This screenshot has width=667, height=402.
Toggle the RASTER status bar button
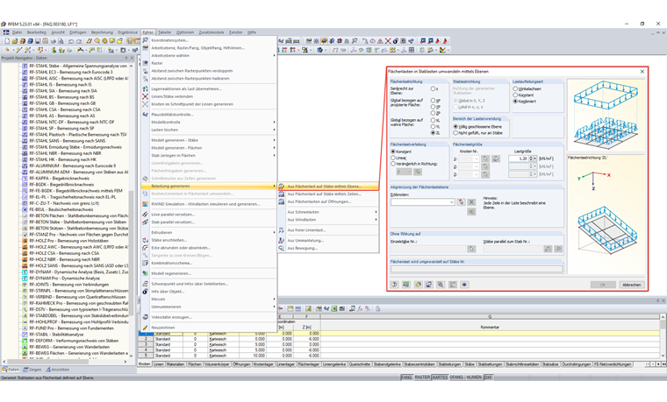(422, 377)
